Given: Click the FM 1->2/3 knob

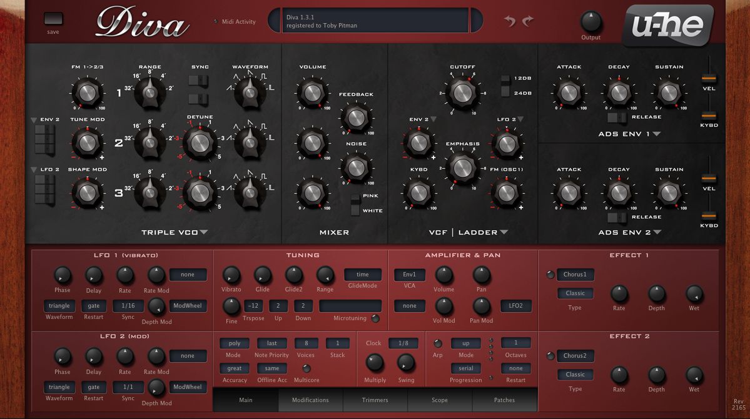Looking at the screenshot, I should tap(88, 93).
